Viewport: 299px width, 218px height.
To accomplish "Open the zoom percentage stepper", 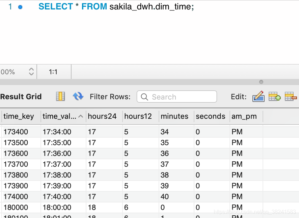I will point(31,72).
